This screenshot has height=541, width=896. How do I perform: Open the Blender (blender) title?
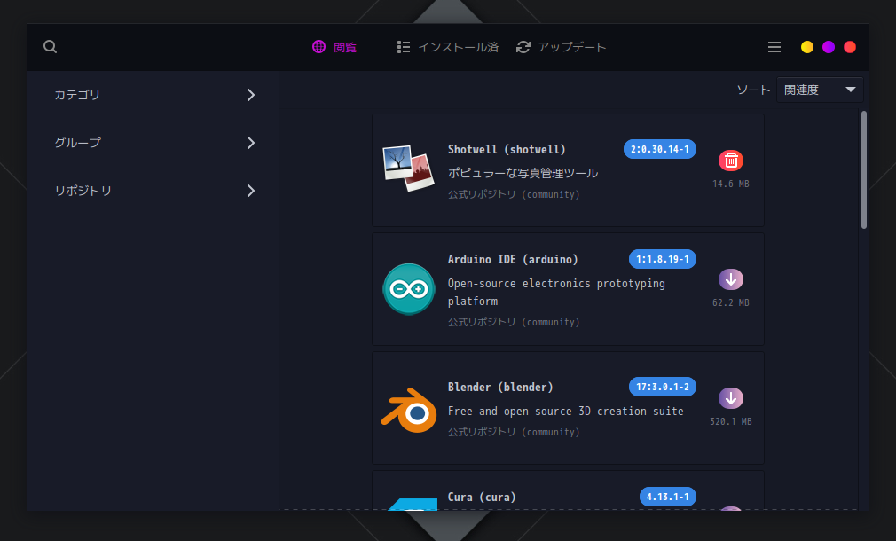pos(500,387)
